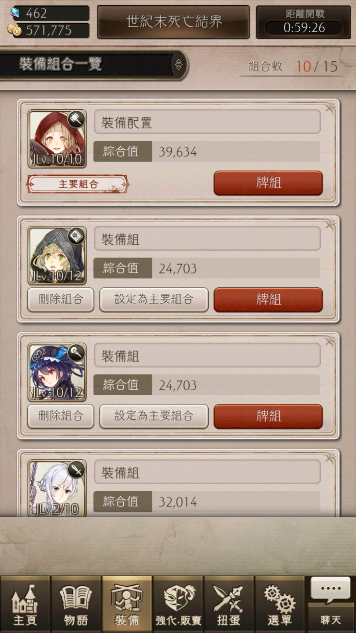Open the 扭蛋 crossed swords icon
Viewport: 356px width, 633px height.
(x=229, y=604)
